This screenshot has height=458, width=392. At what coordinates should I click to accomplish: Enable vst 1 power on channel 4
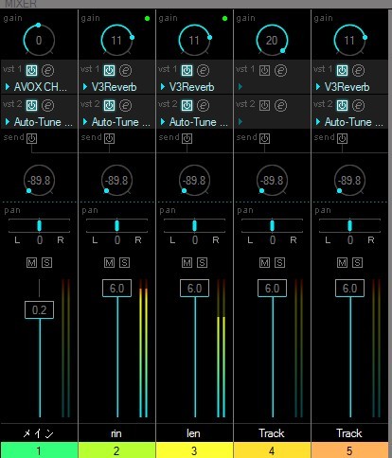click(x=264, y=70)
